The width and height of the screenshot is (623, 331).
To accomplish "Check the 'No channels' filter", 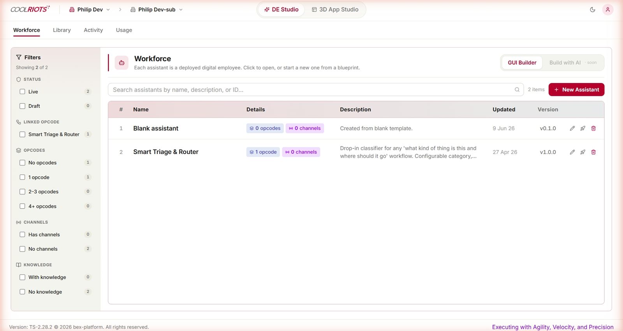I will coord(23,249).
